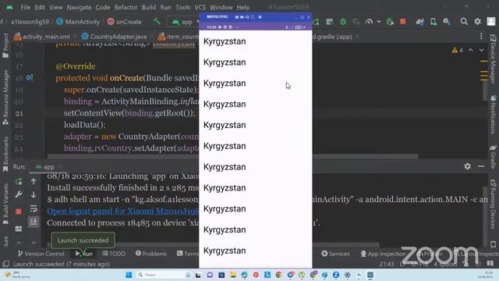Open the Build menu
Image resolution: width=499 pixels, height=281 pixels.
tap(149, 7)
